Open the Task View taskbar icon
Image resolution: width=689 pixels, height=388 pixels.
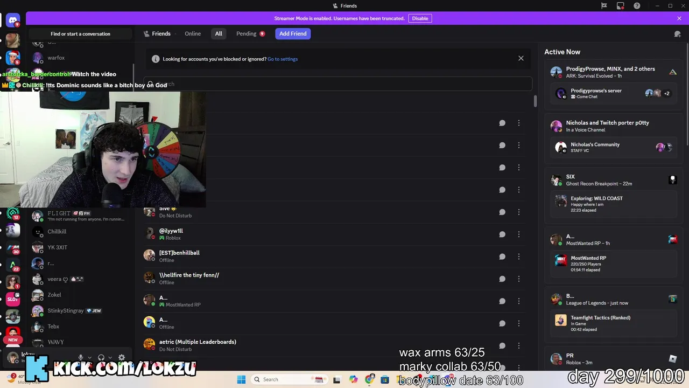(x=337, y=379)
